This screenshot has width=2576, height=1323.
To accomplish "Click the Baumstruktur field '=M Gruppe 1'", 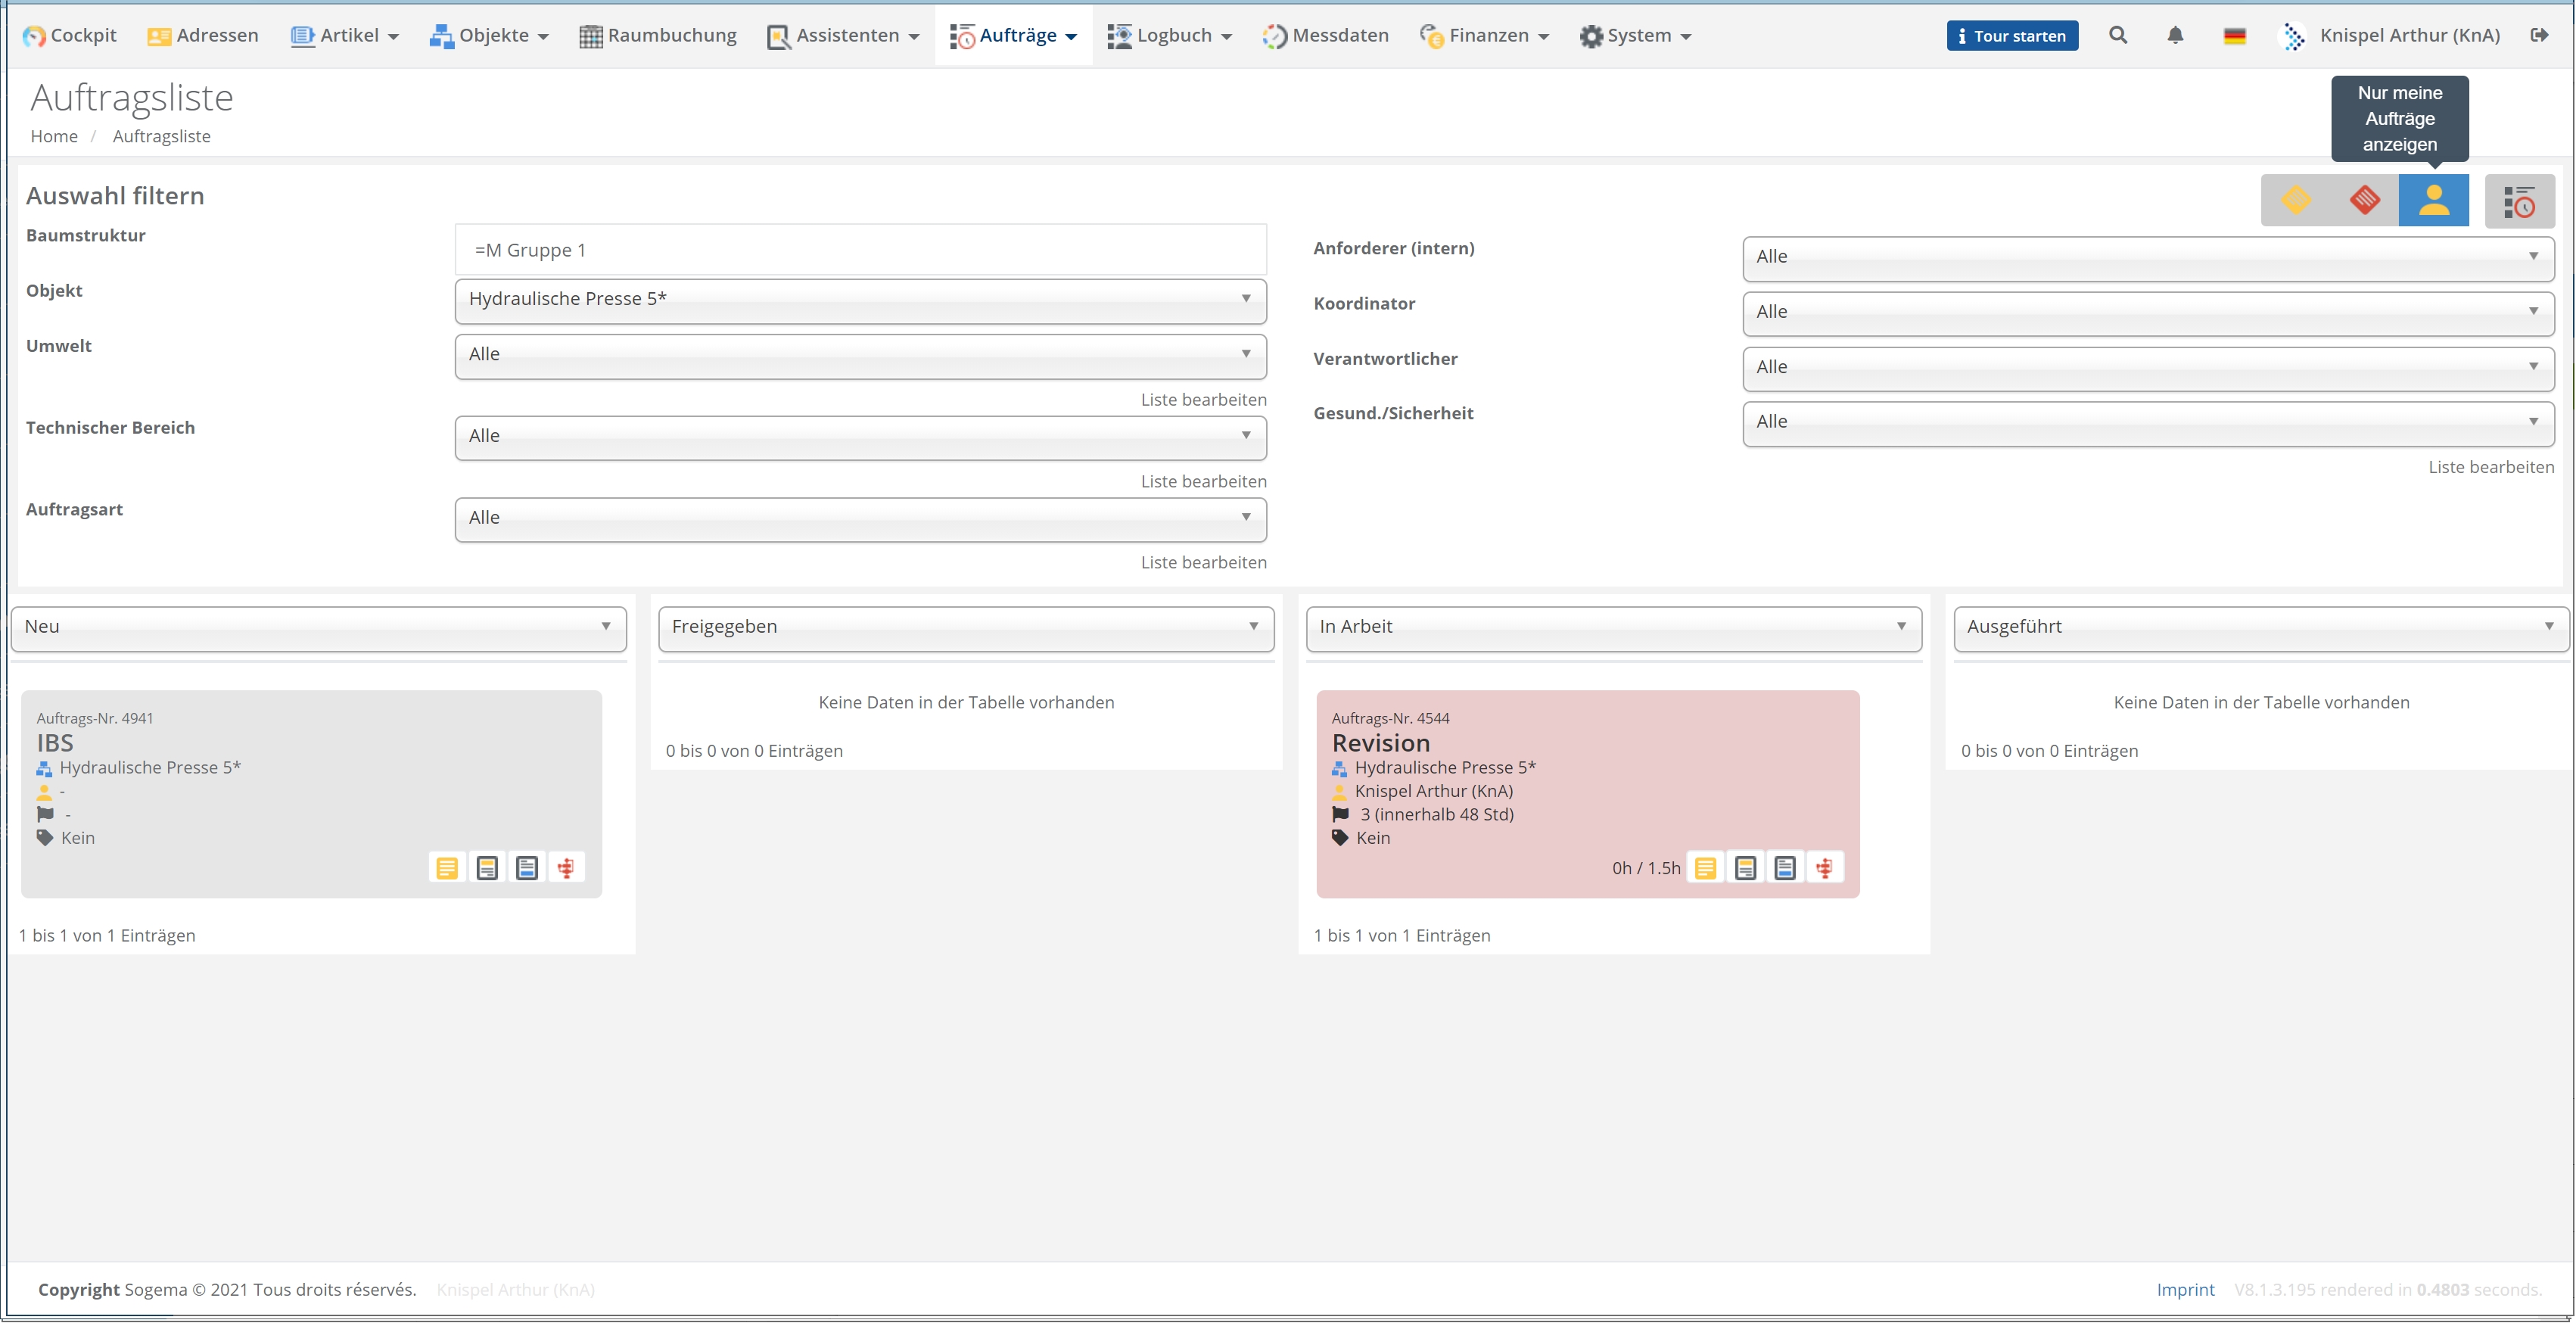I will (860, 250).
